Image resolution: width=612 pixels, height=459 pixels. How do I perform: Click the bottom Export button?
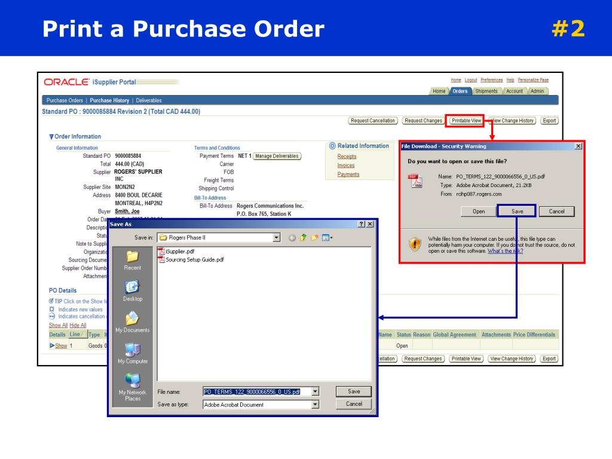pos(549,359)
